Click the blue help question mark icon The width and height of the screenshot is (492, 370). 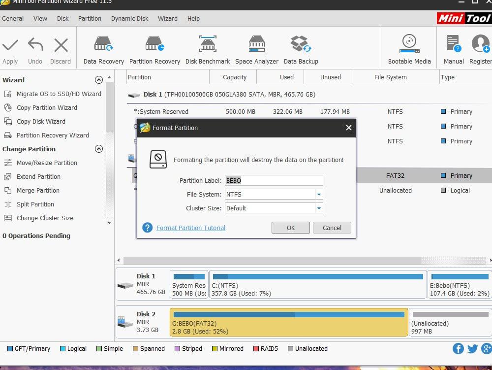(148, 228)
